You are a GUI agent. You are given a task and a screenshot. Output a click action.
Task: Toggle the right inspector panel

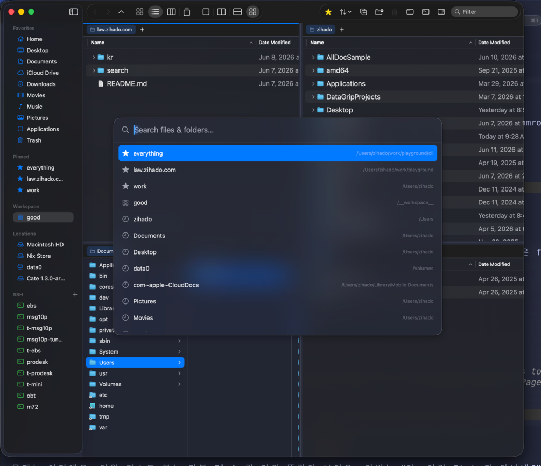click(x=441, y=12)
